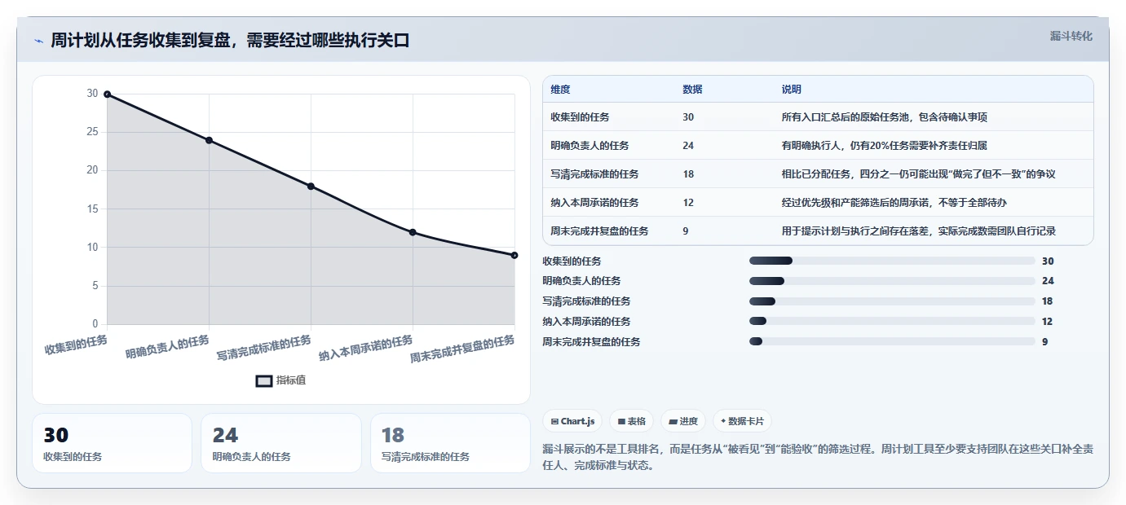1126x505 pixels.
Task: Click the description 用于提示计划与执行之间存在落差
Action: 918,231
